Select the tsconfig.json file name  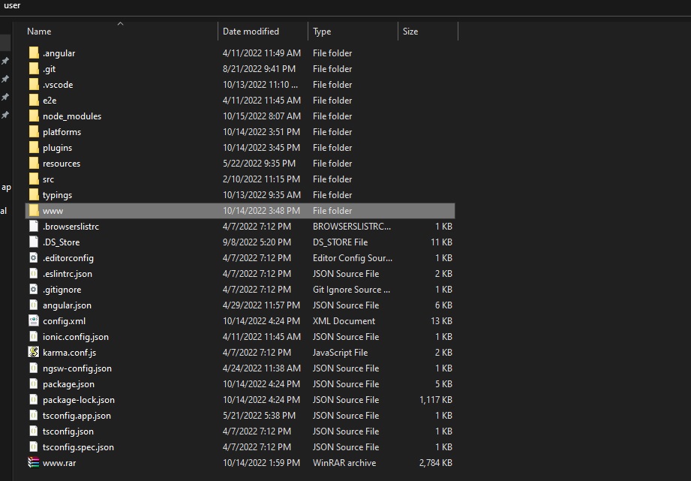coord(68,431)
